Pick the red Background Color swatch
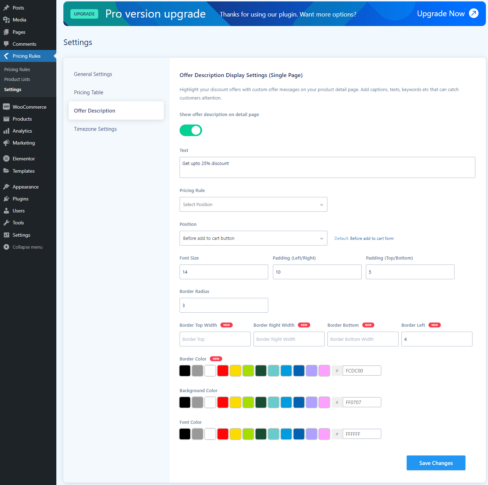 223,402
